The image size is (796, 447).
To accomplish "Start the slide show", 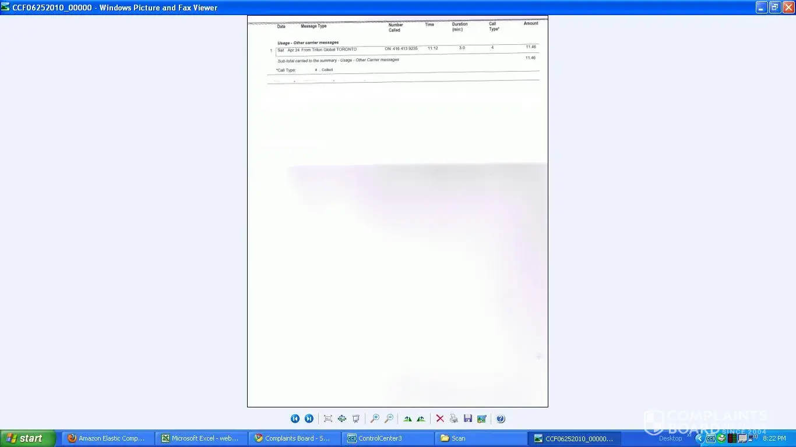I will tap(356, 418).
